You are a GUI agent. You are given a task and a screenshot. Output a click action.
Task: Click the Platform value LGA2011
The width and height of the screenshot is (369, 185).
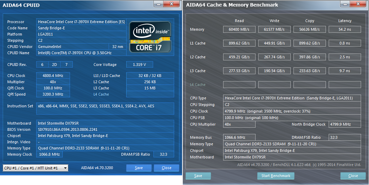point(81,34)
